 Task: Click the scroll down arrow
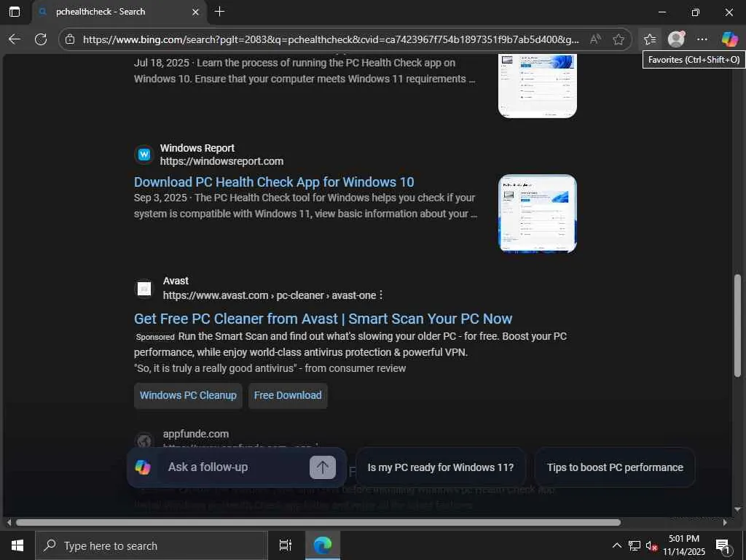pos(737,509)
